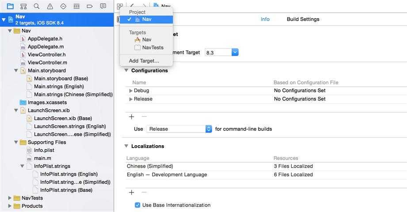Select the Supporting Files folder

click(x=43, y=142)
